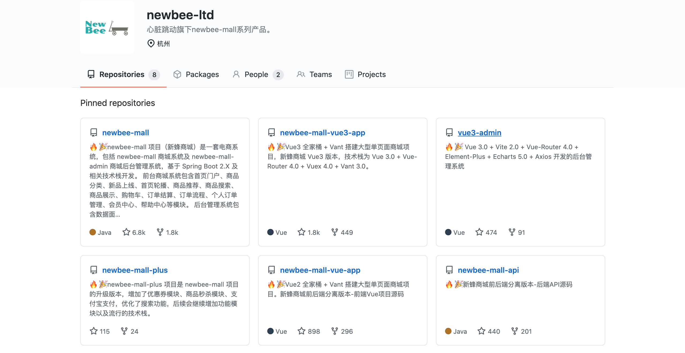Screen dimensions: 685x353
Task: Open the vue3-admin repository link
Action: (479, 133)
